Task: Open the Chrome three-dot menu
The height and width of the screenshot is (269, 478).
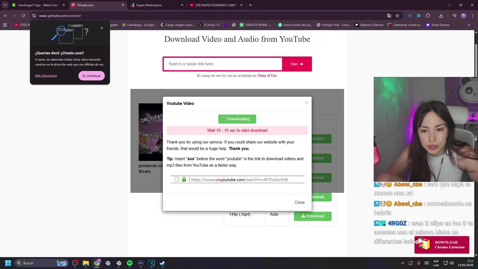Action: pos(472,16)
